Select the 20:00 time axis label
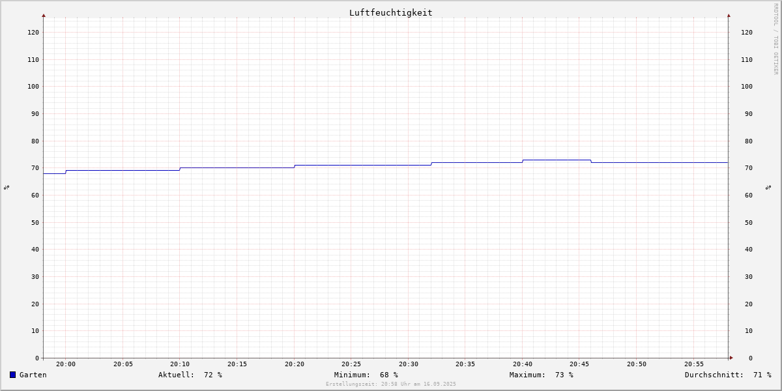This screenshot has width=782, height=391. pyautogui.click(x=66, y=364)
